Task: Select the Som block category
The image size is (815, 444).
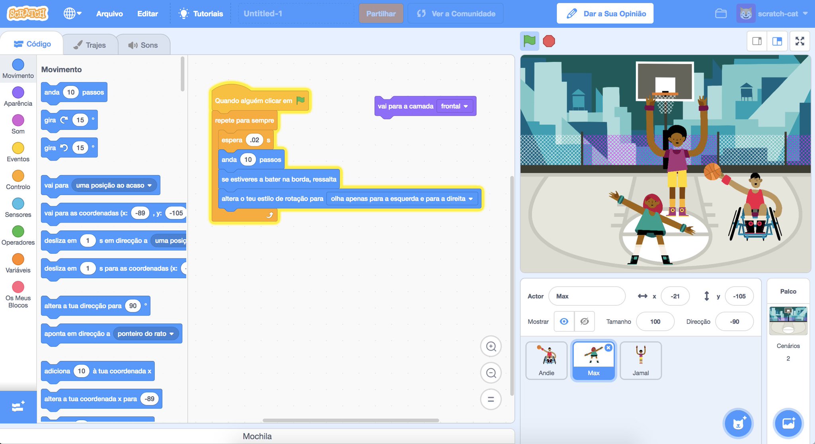Action: point(18,124)
